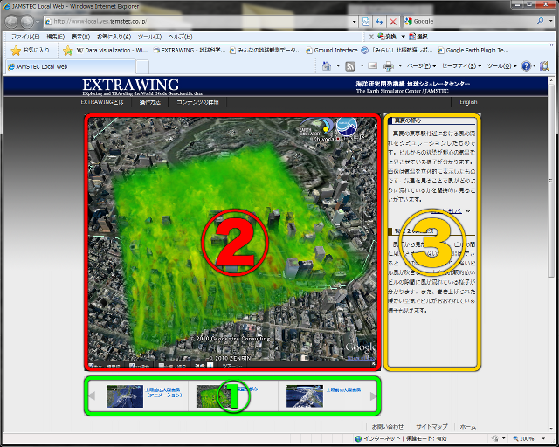This screenshot has height=447, width=559.
Task: Click the Earth Simulator logo on the map
Action: [316, 127]
